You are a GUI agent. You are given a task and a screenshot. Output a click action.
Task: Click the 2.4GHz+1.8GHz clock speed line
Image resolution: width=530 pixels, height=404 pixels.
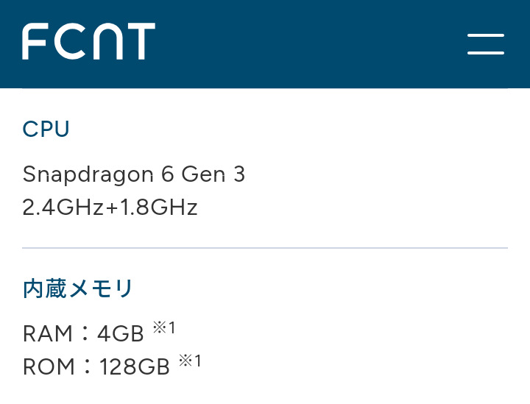tap(110, 208)
